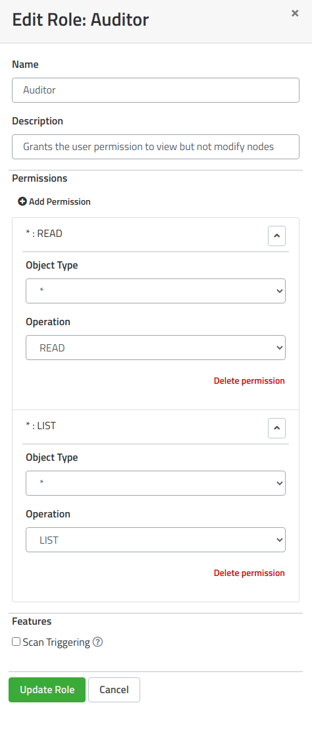The image size is (312, 730).
Task: Collapse the * : READ permission panel
Action: [x=276, y=236]
